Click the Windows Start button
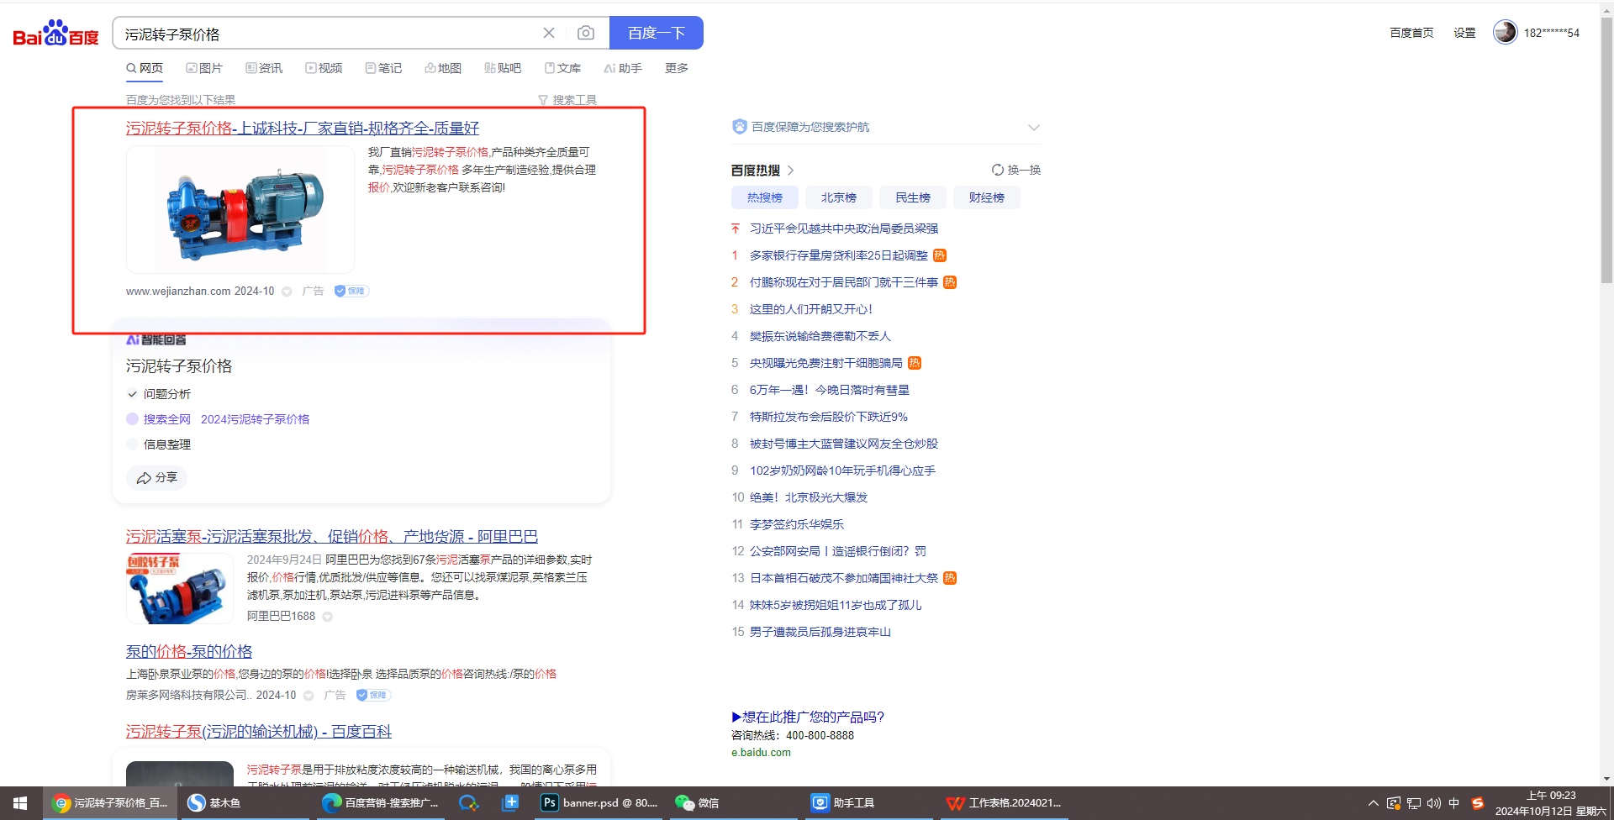The width and height of the screenshot is (1614, 820). click(x=20, y=803)
